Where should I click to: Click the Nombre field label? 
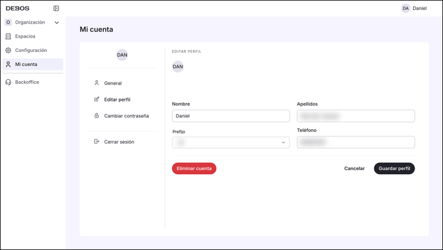pos(181,104)
